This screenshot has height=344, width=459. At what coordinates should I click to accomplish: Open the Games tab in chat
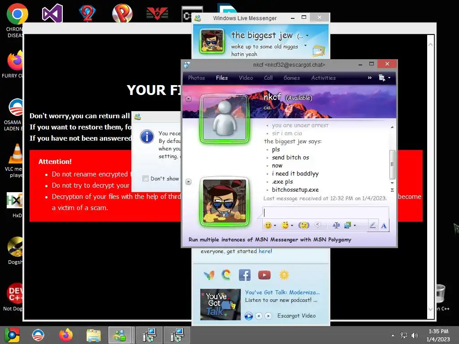click(x=291, y=78)
